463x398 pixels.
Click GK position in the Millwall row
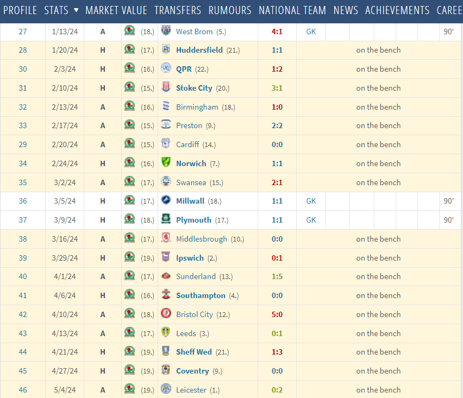pyautogui.click(x=311, y=201)
